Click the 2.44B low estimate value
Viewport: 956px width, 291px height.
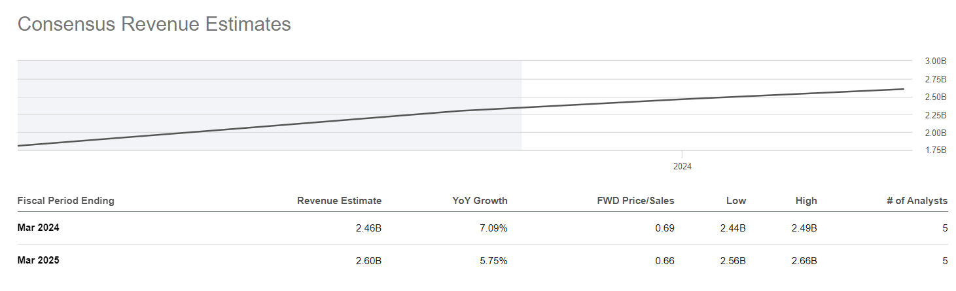click(x=733, y=228)
